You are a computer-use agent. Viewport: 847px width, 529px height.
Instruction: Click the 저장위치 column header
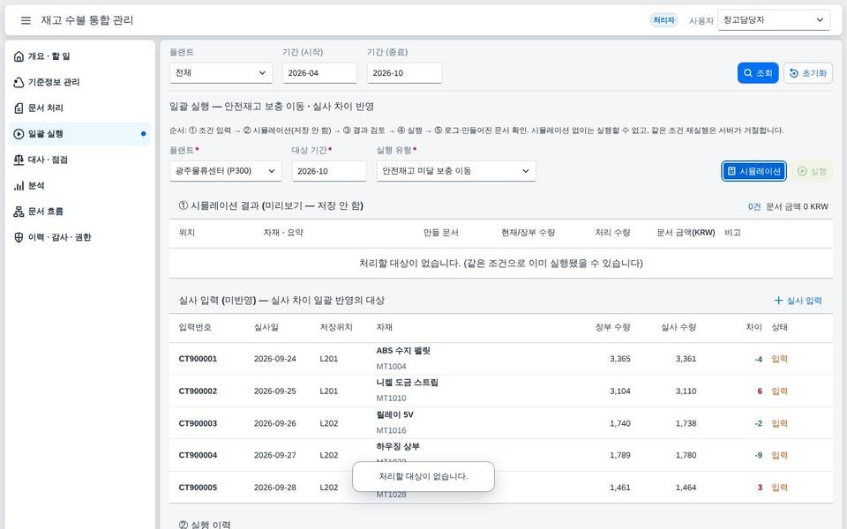click(x=336, y=327)
